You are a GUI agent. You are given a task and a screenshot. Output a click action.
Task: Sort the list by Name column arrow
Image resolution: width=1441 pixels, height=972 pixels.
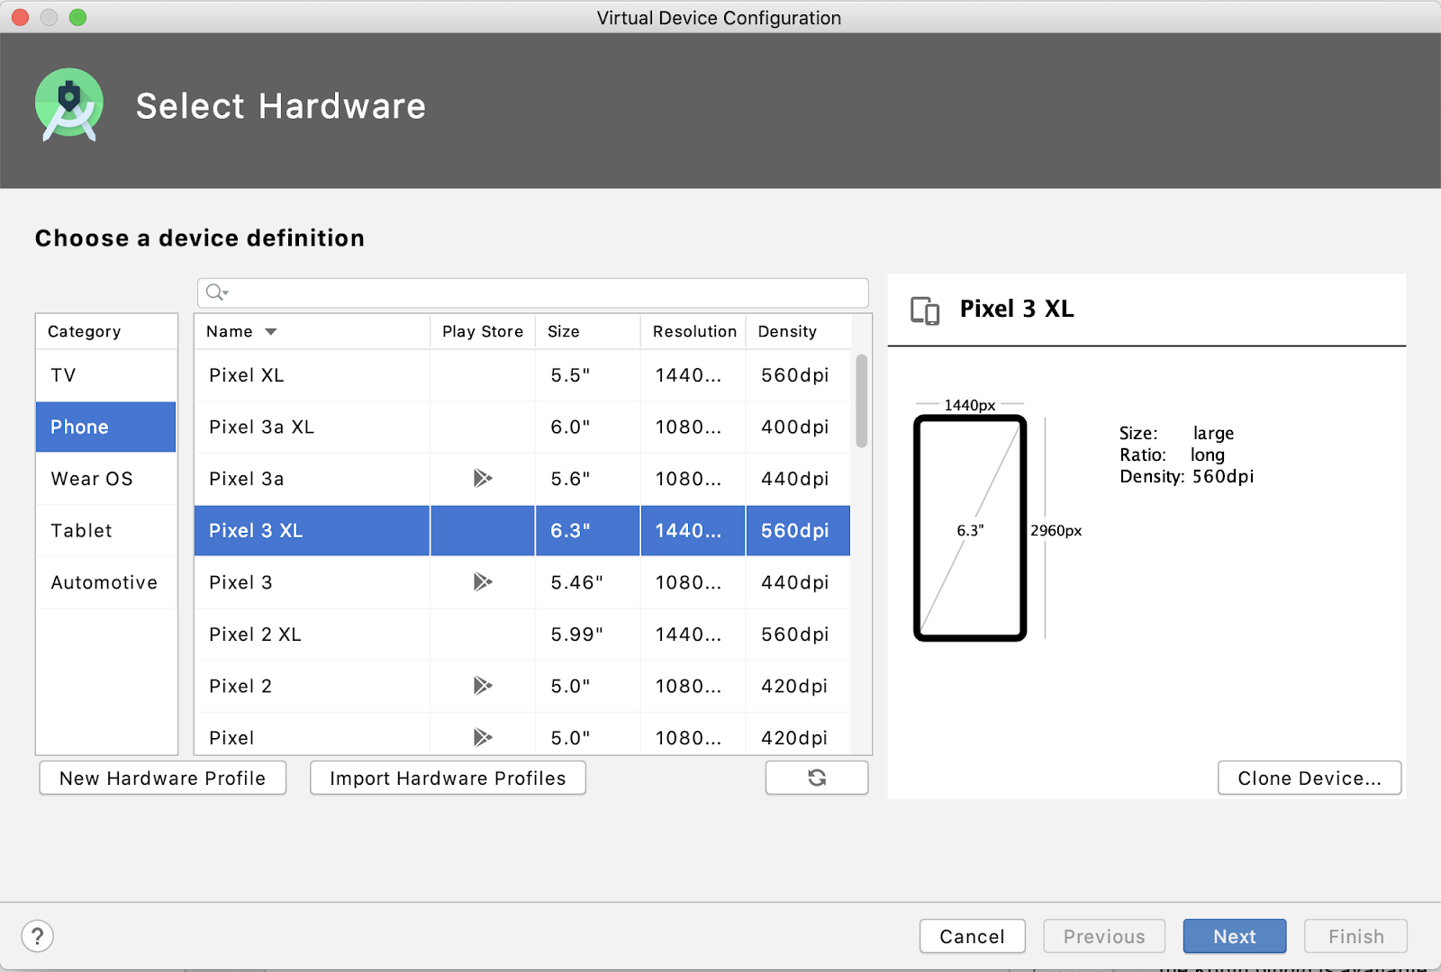click(x=271, y=332)
